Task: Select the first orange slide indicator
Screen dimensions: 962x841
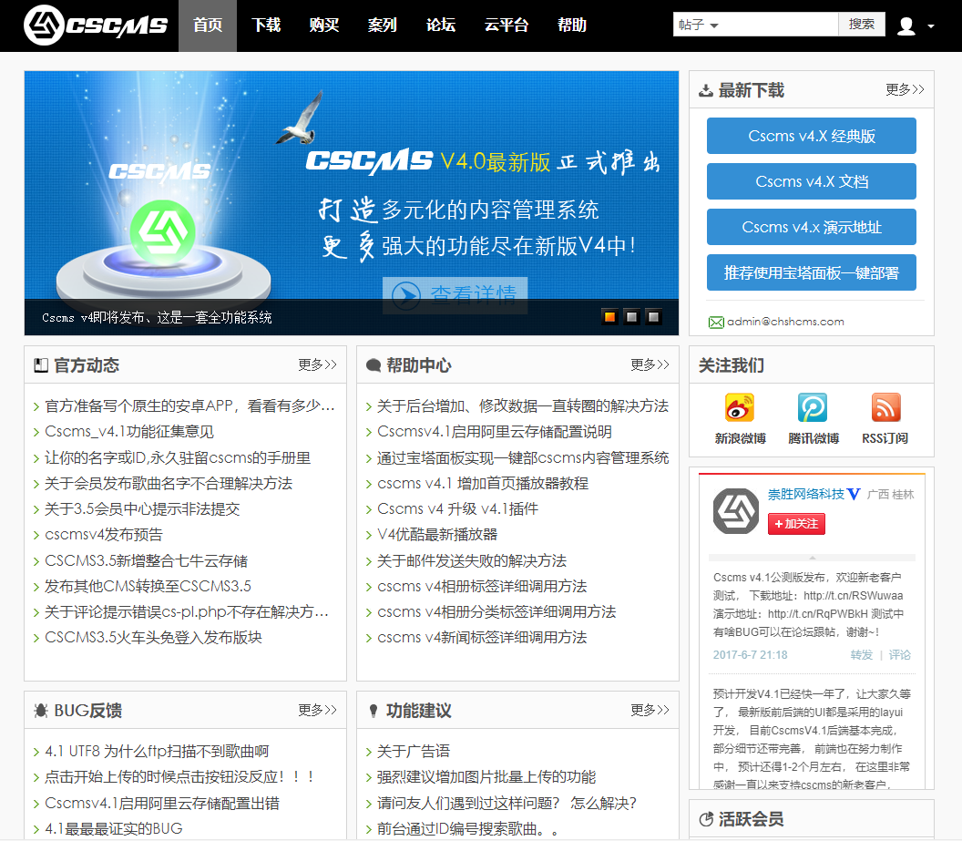Action: [x=609, y=317]
